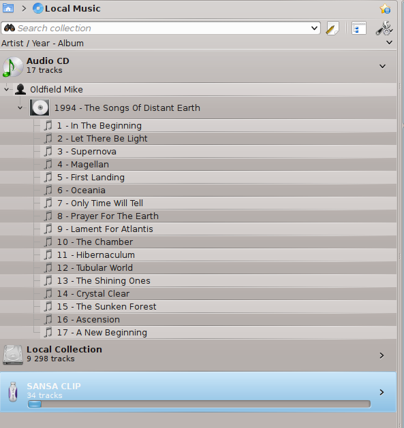Expand the SANSA CLIP device section
The image size is (404, 428).
(x=382, y=392)
